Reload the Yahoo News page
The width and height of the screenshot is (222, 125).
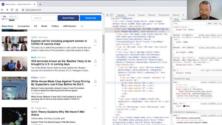pos(12,10)
